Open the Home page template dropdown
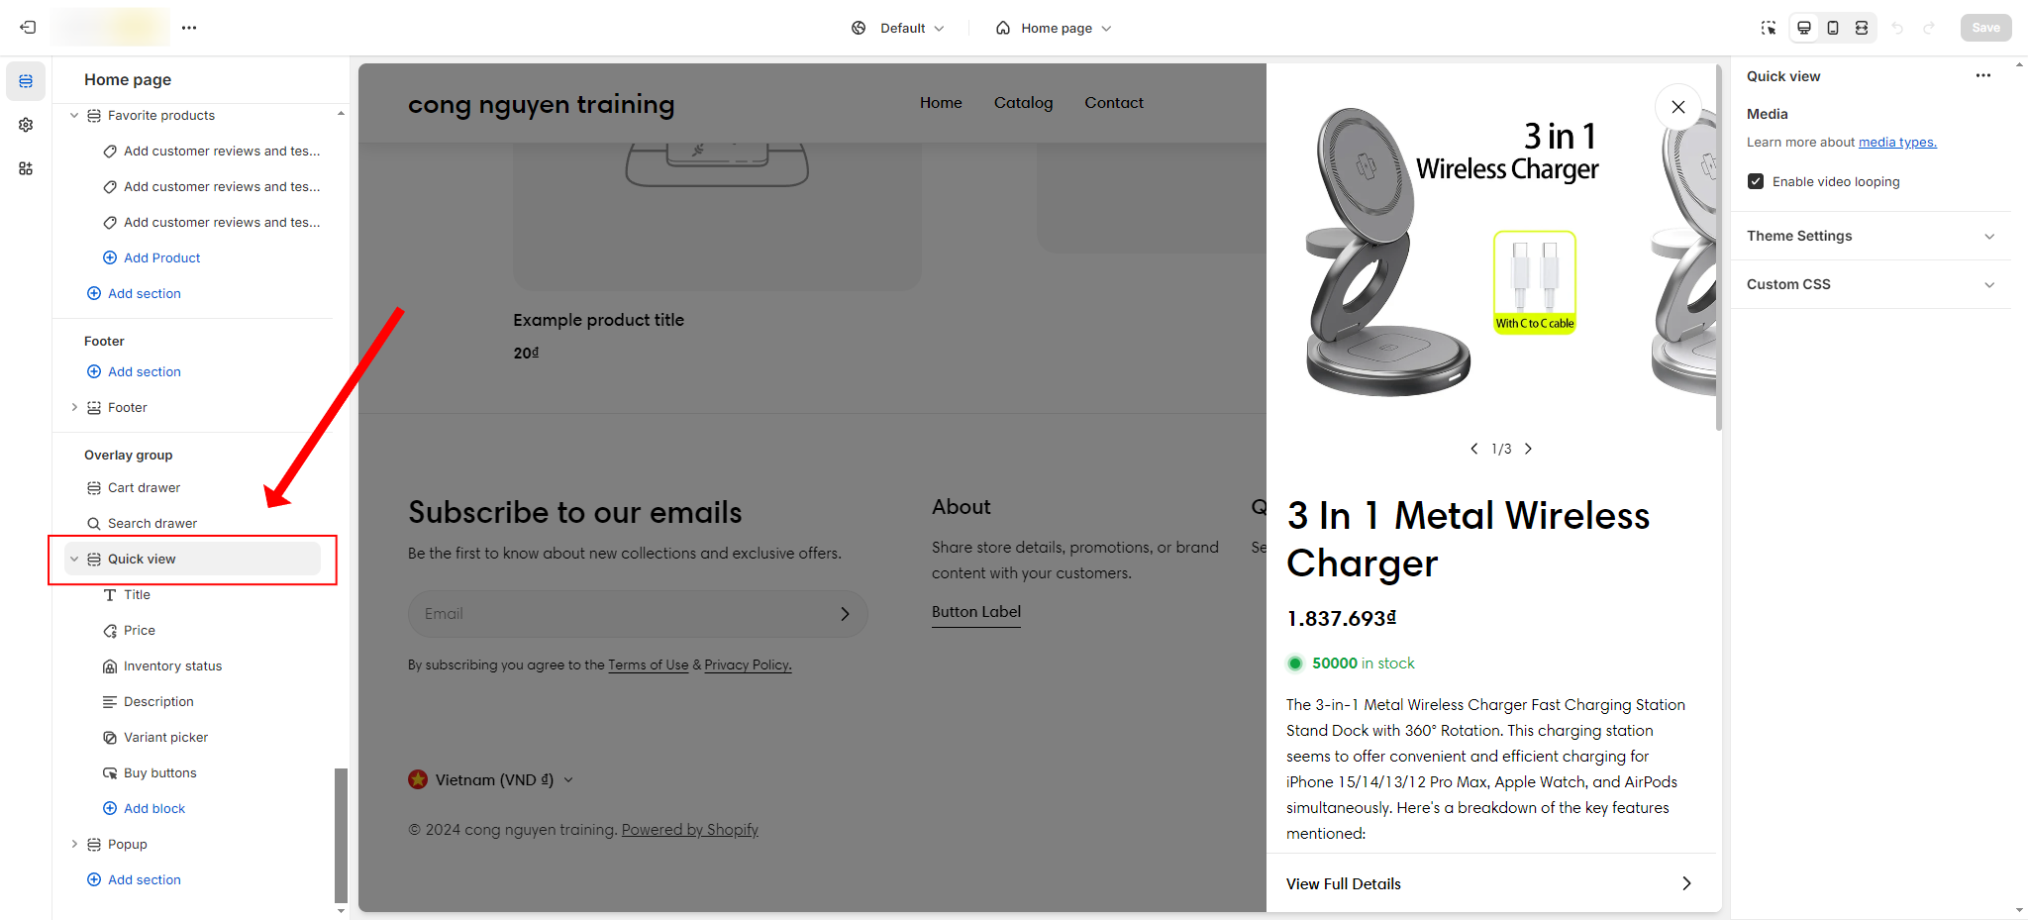Image resolution: width=2028 pixels, height=920 pixels. click(x=1054, y=28)
